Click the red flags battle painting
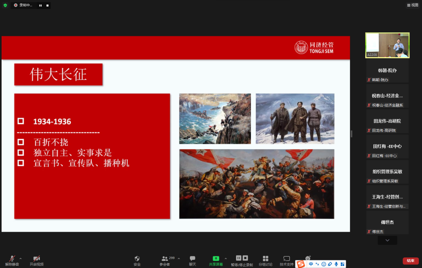 pyautogui.click(x=257, y=184)
